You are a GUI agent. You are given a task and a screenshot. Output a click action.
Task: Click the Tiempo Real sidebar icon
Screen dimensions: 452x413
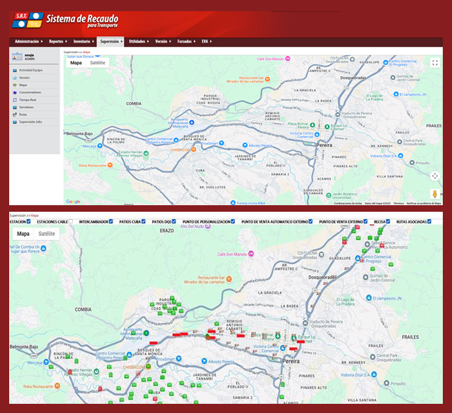pyautogui.click(x=14, y=100)
